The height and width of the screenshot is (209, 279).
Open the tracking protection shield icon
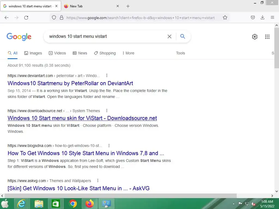(54, 17)
